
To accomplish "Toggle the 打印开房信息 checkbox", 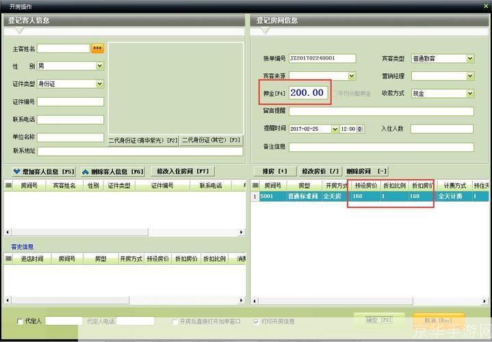I will tap(257, 321).
